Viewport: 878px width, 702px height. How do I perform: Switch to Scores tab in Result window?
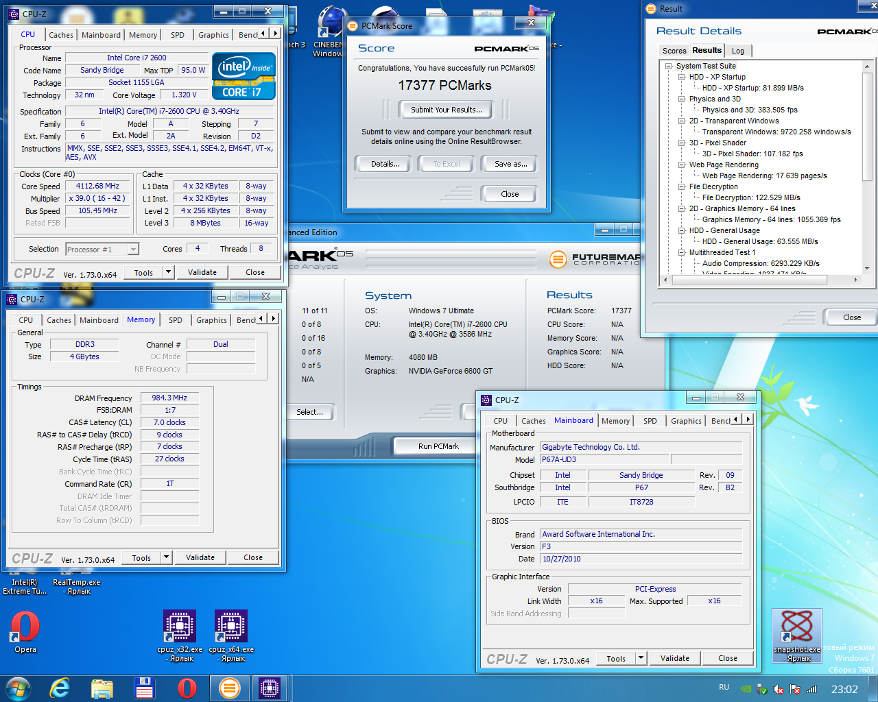point(674,51)
